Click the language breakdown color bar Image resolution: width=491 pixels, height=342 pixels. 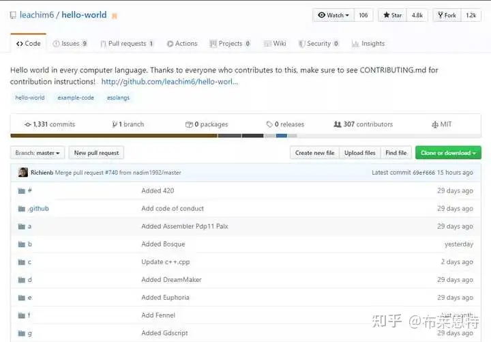(x=245, y=136)
